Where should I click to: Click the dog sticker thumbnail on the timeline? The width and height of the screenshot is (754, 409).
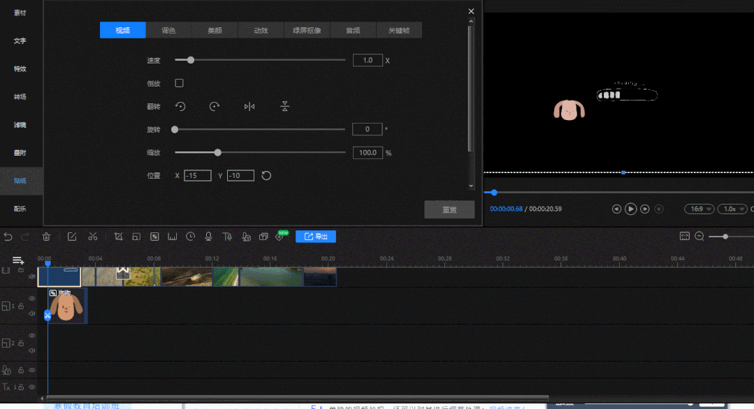coord(66,307)
